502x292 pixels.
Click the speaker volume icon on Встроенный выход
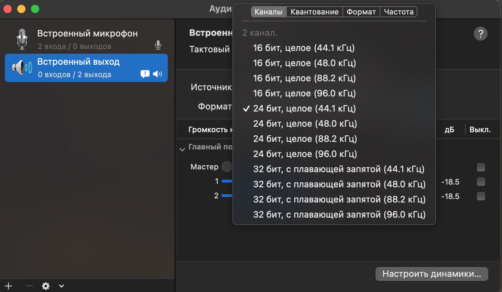pos(157,74)
